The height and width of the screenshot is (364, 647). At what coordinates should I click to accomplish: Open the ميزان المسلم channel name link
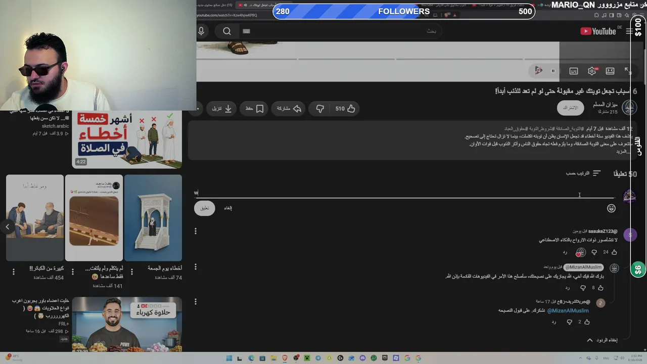click(605, 105)
